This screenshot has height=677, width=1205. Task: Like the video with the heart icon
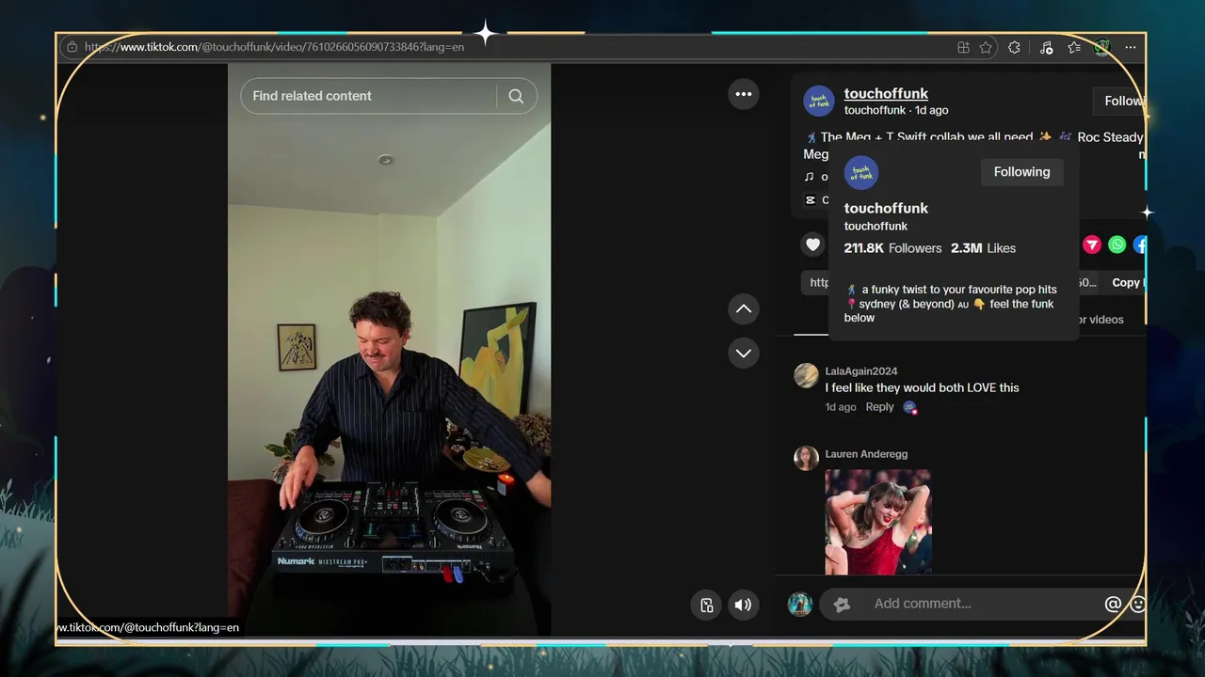point(812,244)
